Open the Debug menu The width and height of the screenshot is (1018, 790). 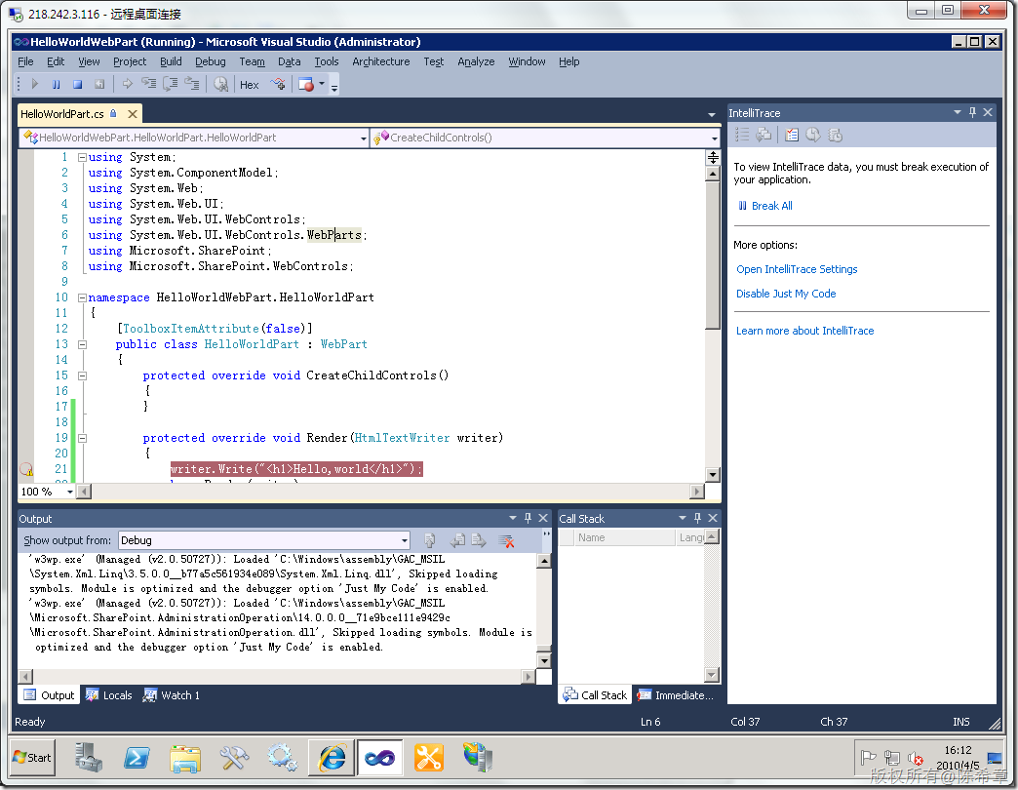pyautogui.click(x=211, y=61)
